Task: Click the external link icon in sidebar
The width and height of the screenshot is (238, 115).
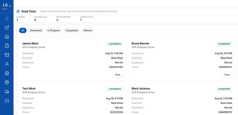Action: 7,27
